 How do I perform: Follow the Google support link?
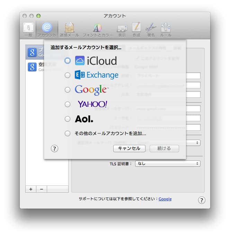click(x=165, y=199)
